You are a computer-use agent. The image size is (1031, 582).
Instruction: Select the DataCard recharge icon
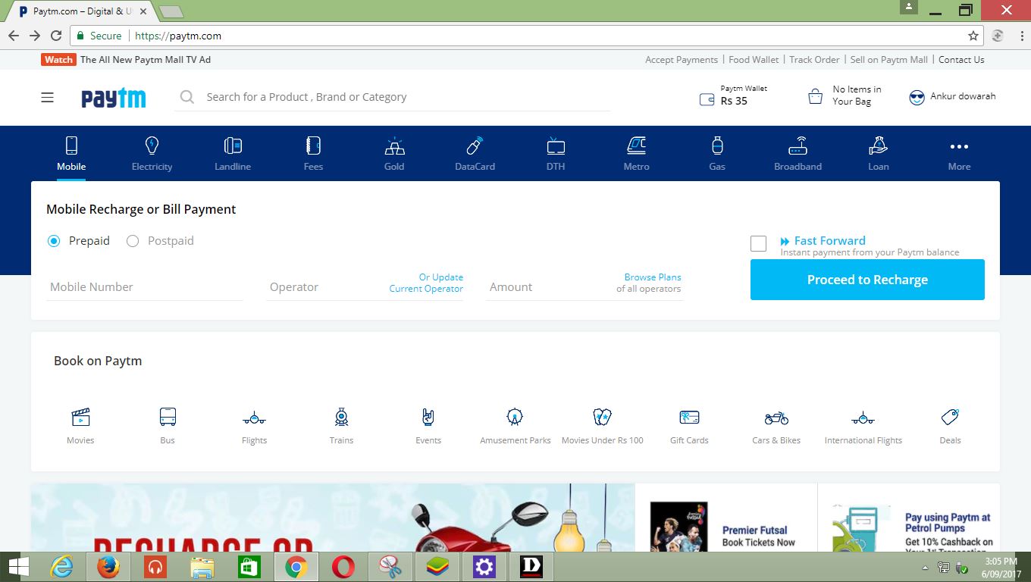coord(475,145)
